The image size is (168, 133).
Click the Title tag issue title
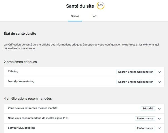(x=13, y=71)
